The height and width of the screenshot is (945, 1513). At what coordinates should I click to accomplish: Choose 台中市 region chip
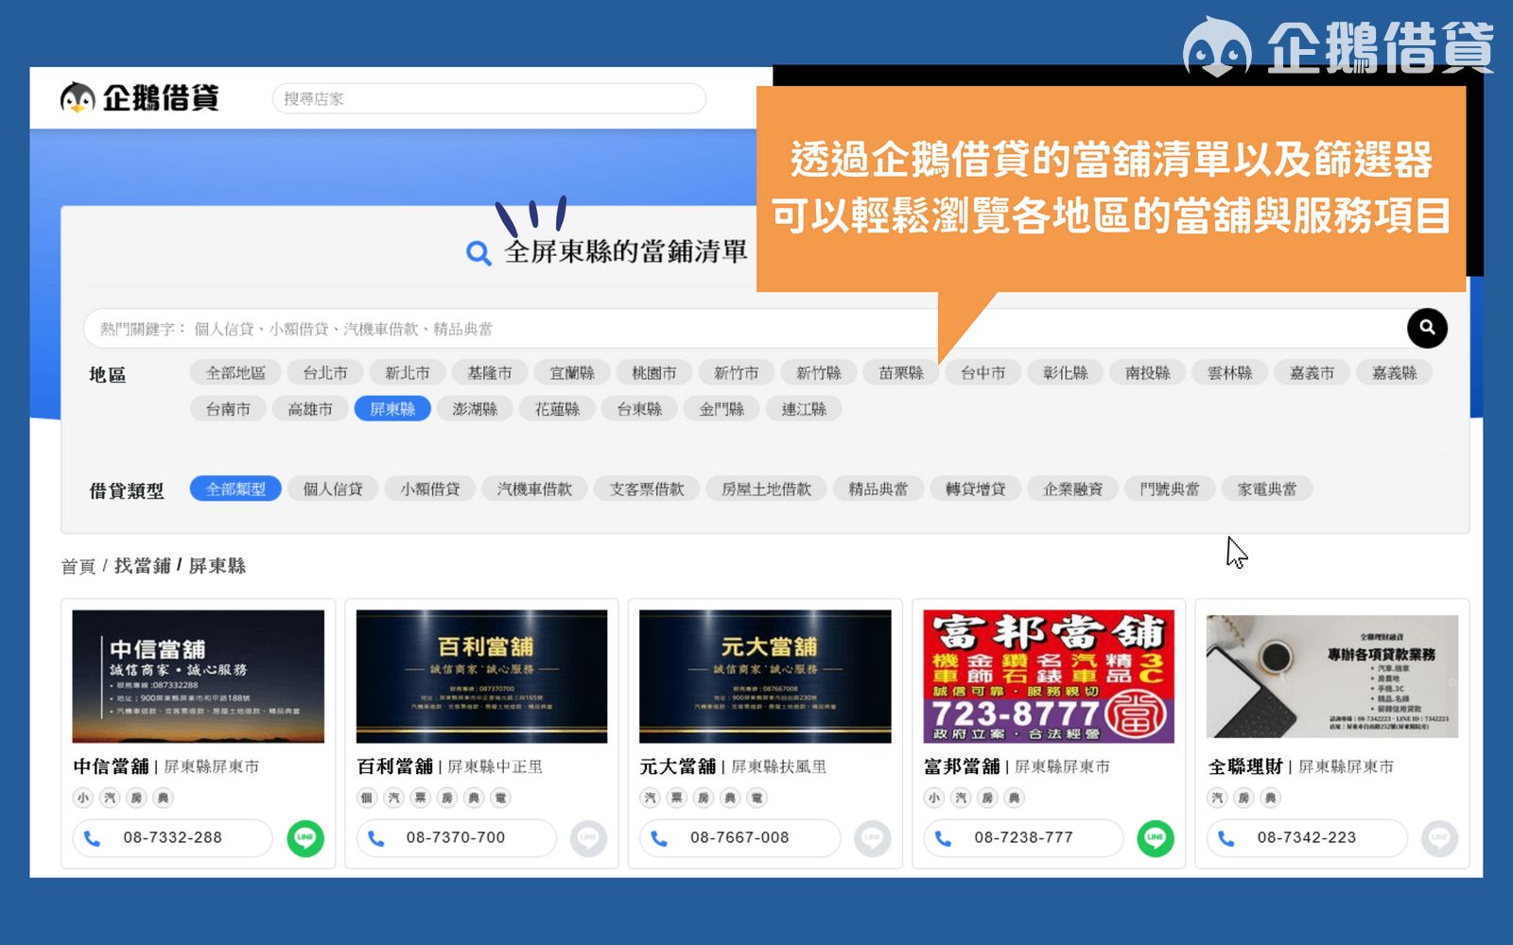coord(983,373)
